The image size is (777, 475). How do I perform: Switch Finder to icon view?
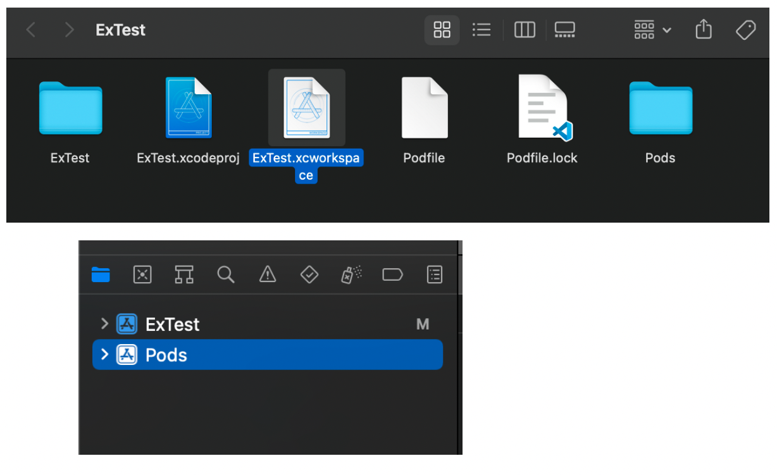tap(442, 30)
